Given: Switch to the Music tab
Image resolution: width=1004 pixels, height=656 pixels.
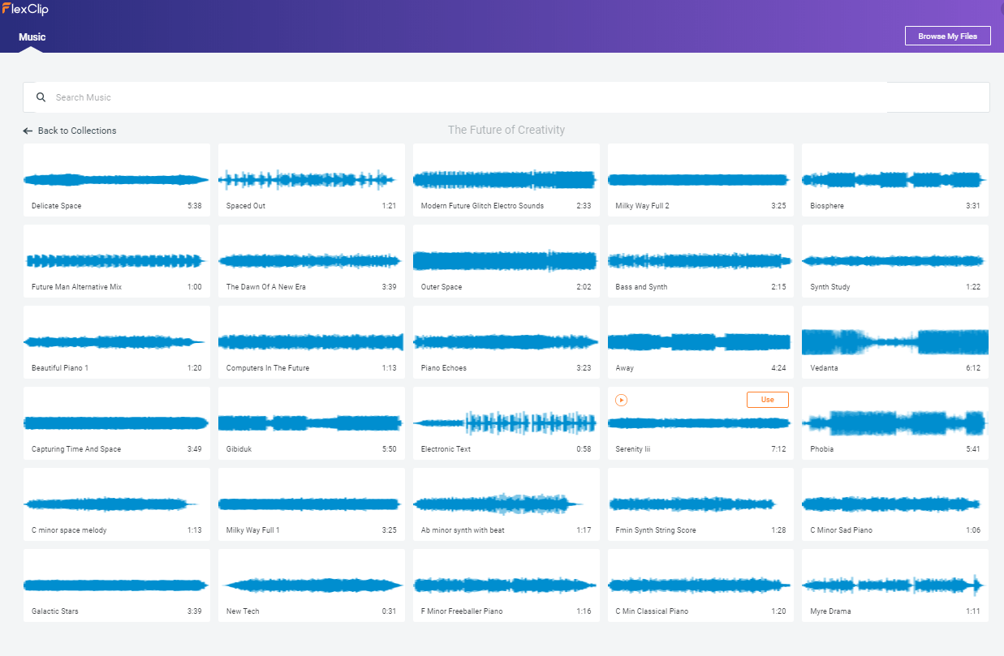Looking at the screenshot, I should 32,36.
